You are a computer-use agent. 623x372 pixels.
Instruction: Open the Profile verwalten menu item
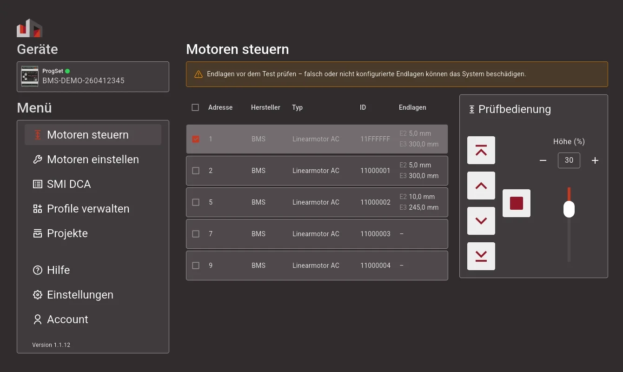[x=93, y=209]
